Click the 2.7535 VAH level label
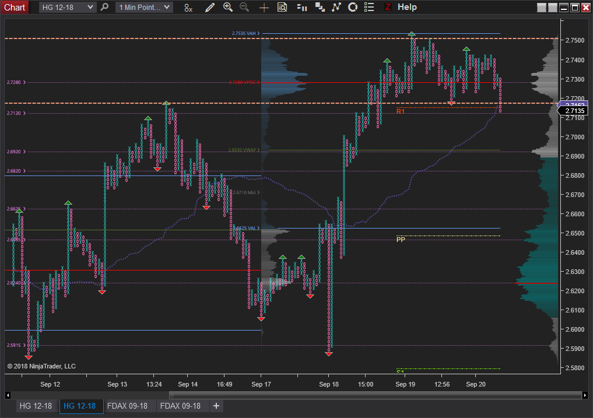The width and height of the screenshot is (593, 418). 245,33
